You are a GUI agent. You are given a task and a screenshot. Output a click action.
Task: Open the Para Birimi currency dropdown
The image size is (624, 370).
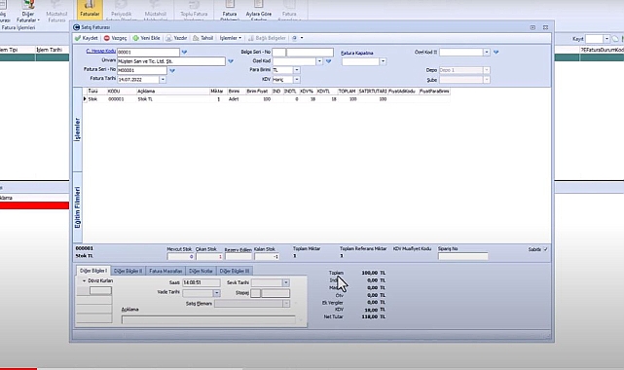pos(297,70)
